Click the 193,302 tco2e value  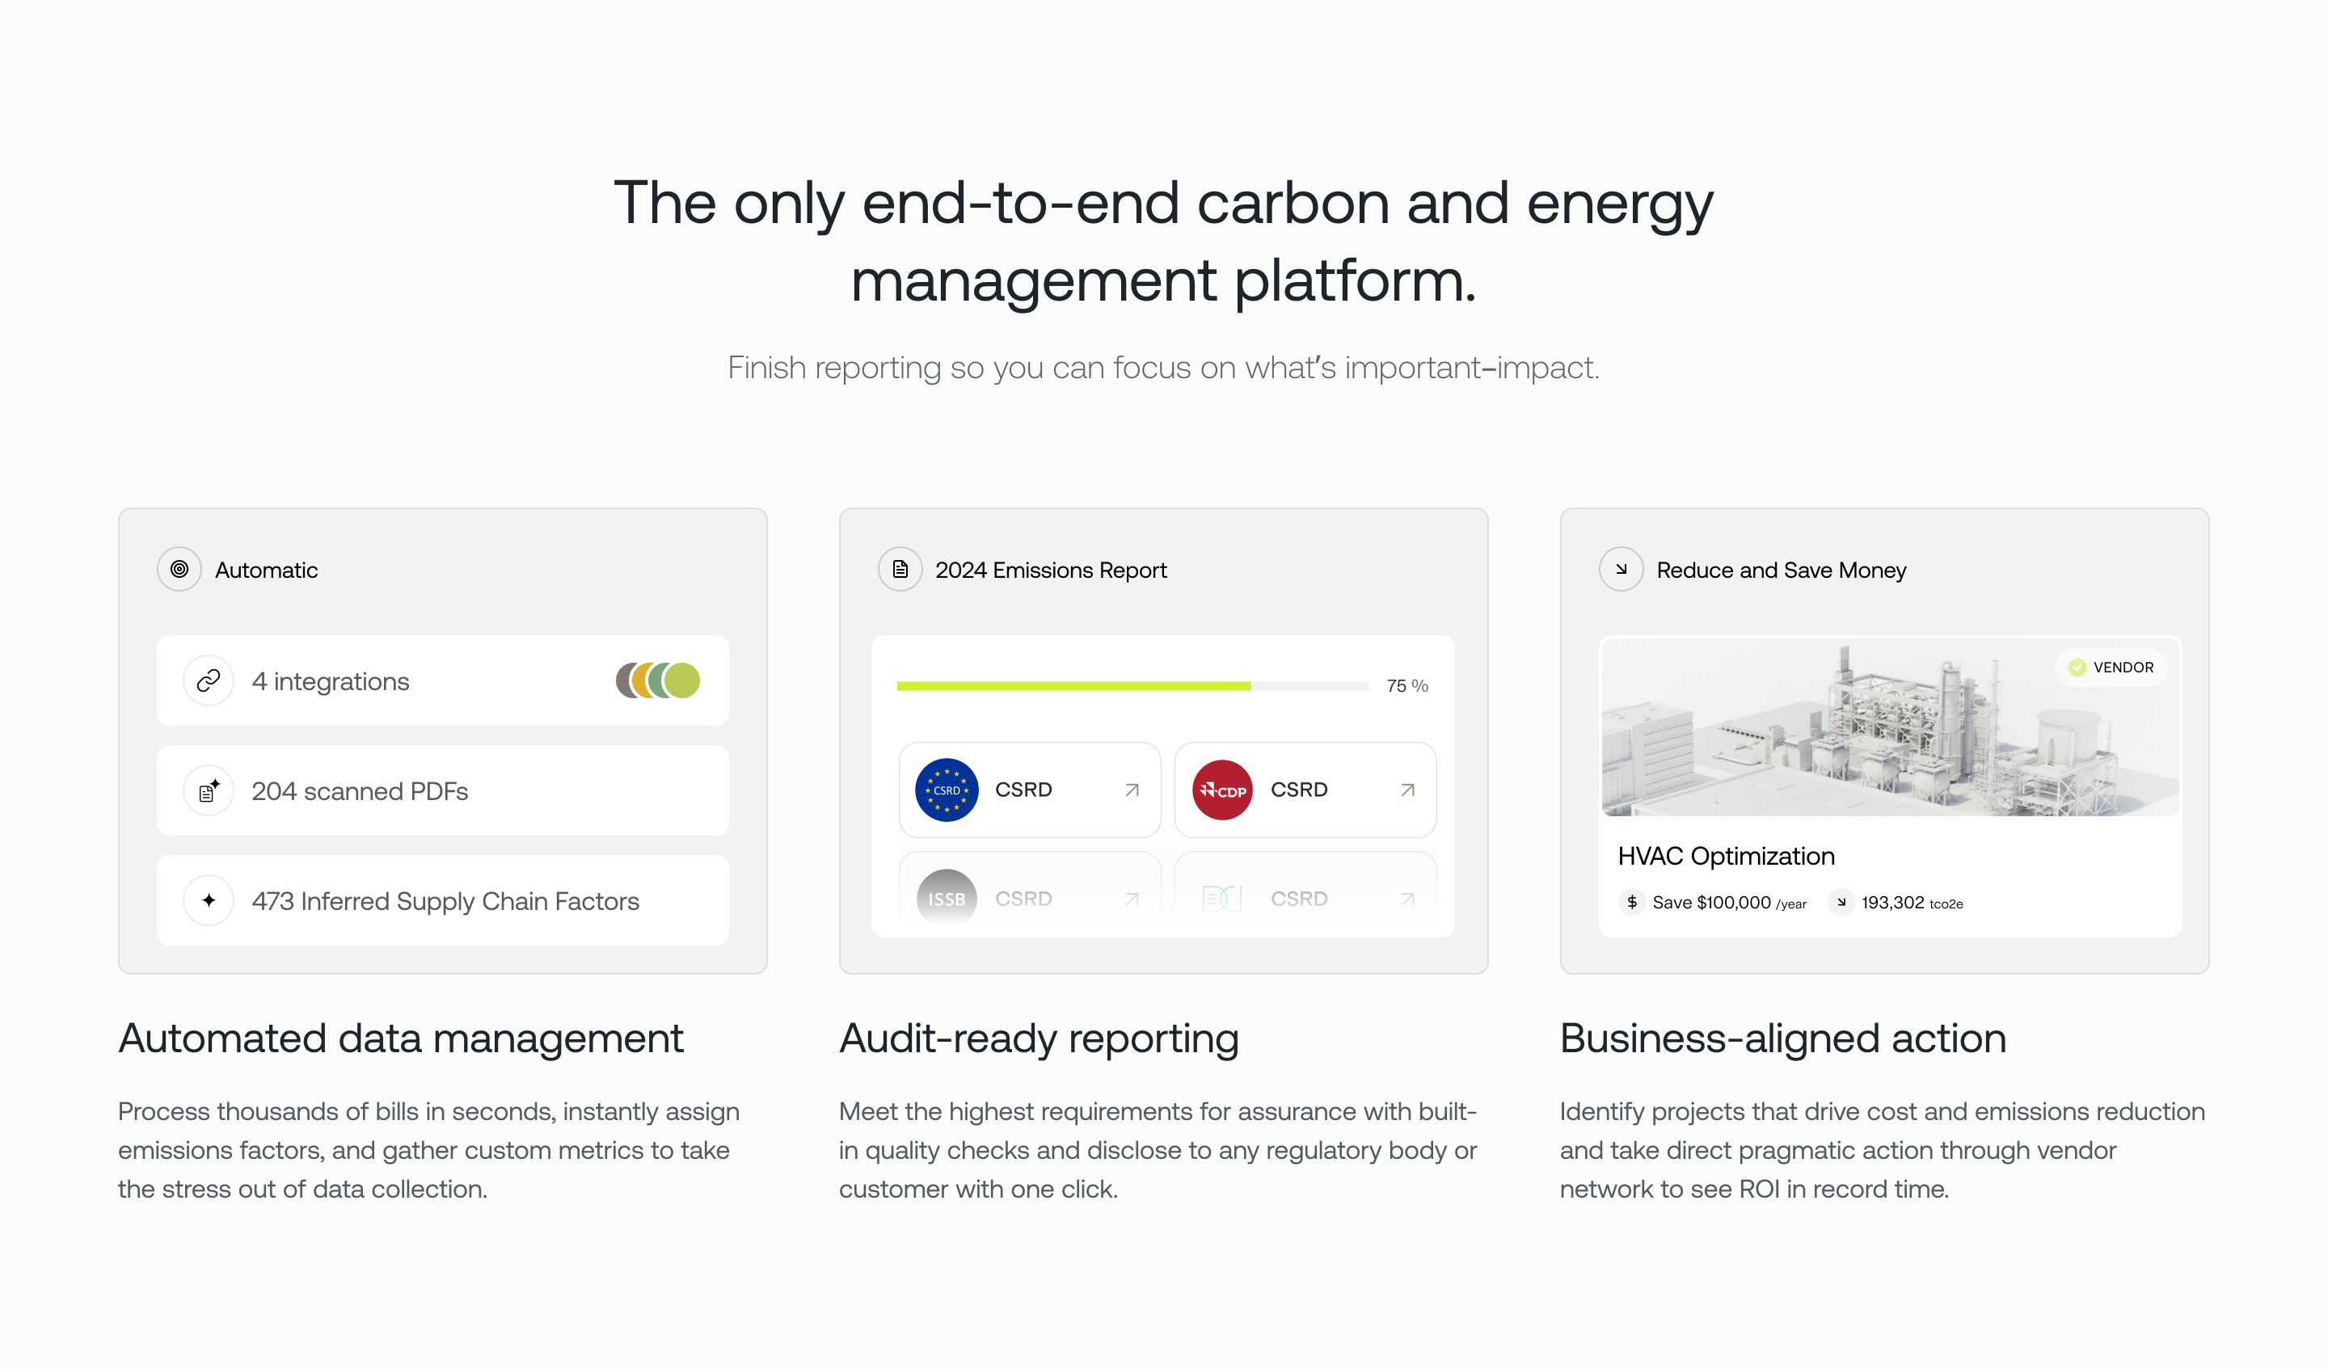(1912, 903)
